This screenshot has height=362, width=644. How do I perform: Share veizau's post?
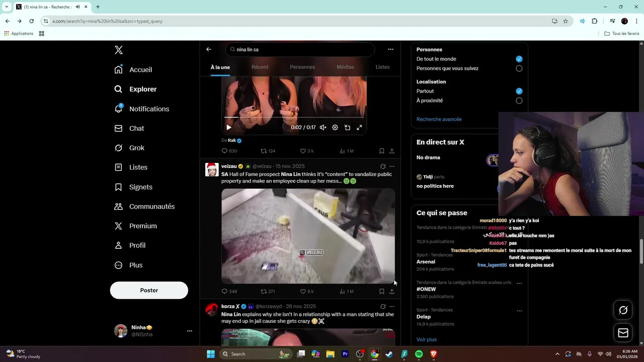[392, 291]
